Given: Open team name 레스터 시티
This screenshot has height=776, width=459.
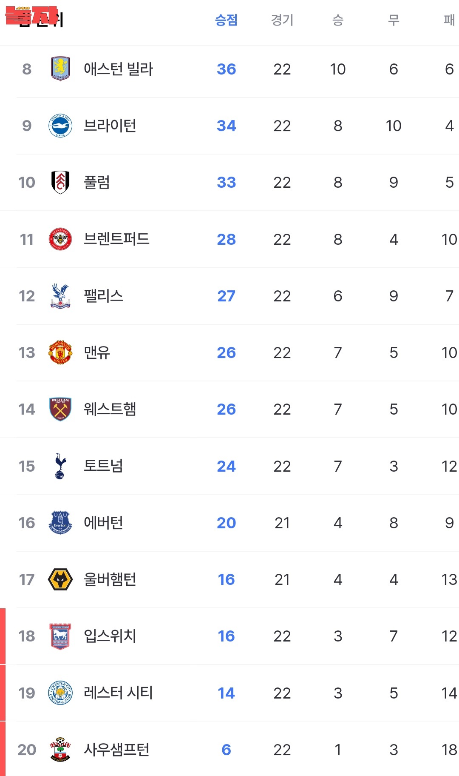Looking at the screenshot, I should coord(118,693).
